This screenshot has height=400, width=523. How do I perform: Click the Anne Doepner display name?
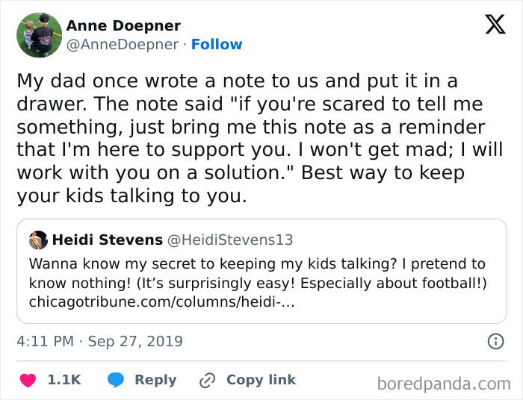tap(123, 25)
